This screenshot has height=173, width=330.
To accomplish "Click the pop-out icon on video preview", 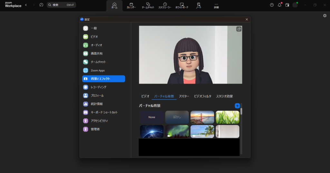I will point(239,29).
